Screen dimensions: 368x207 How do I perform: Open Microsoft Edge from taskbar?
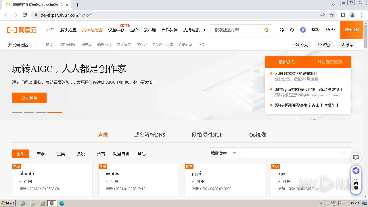pos(62,203)
